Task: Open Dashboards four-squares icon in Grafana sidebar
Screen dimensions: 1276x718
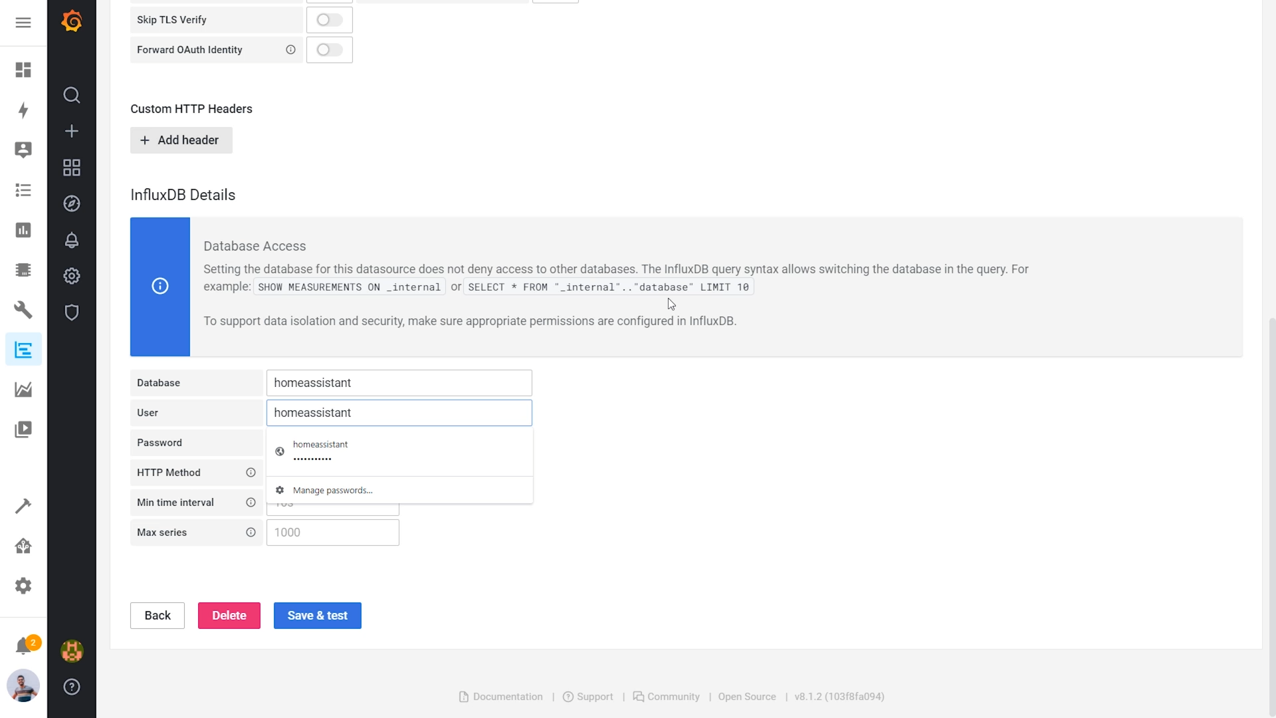Action: coord(72,167)
